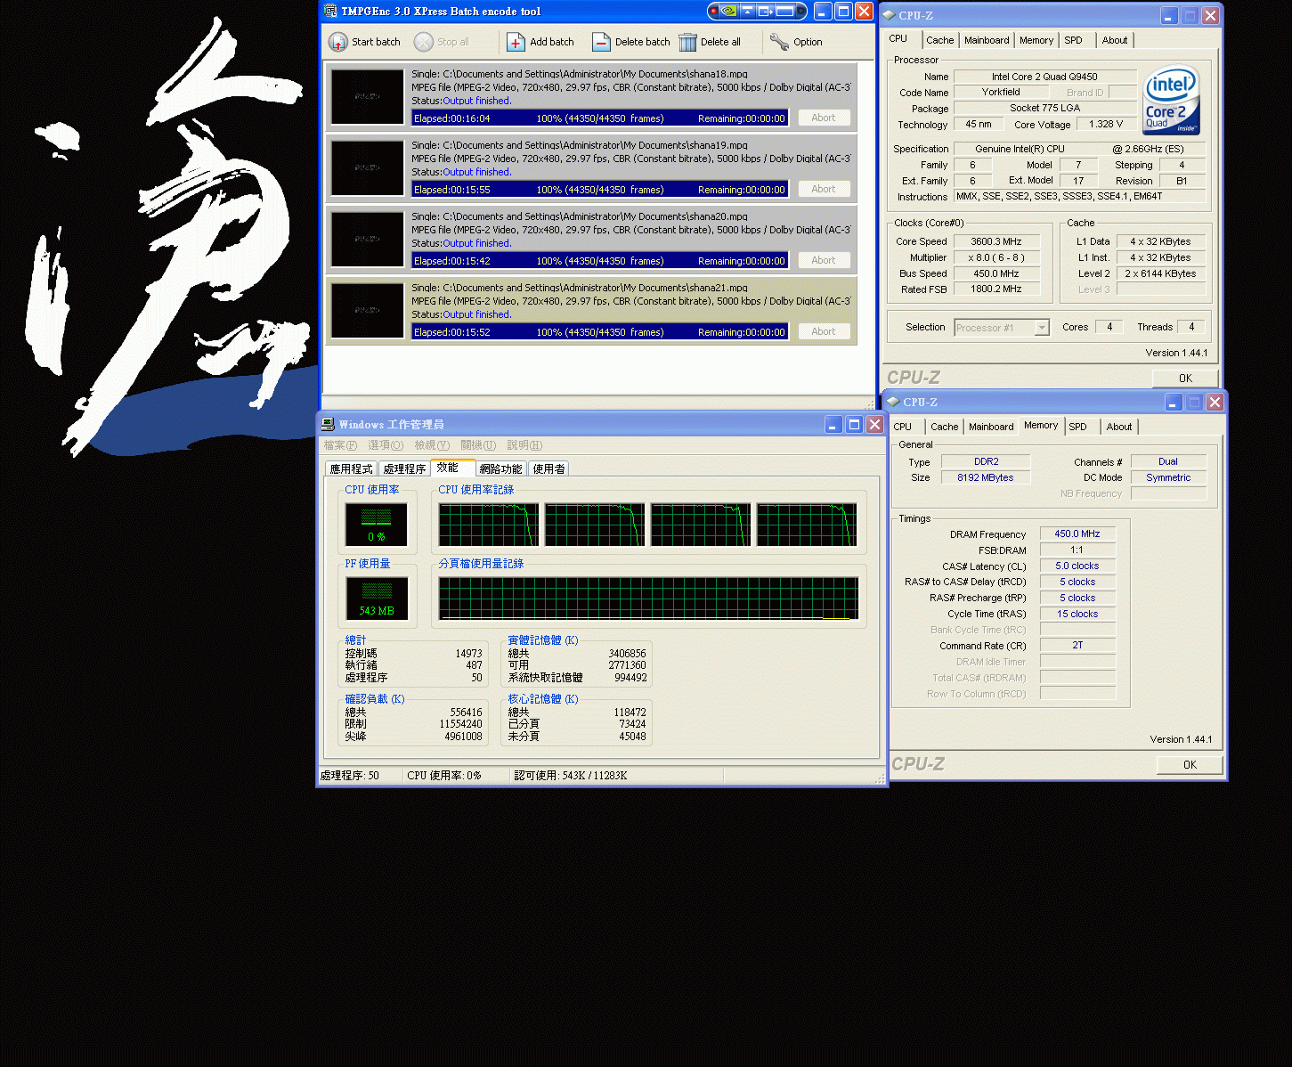Click the shana21.mpg preview thumbnail

coord(367,310)
